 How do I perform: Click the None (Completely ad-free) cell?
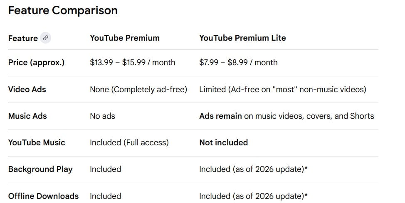click(138, 89)
